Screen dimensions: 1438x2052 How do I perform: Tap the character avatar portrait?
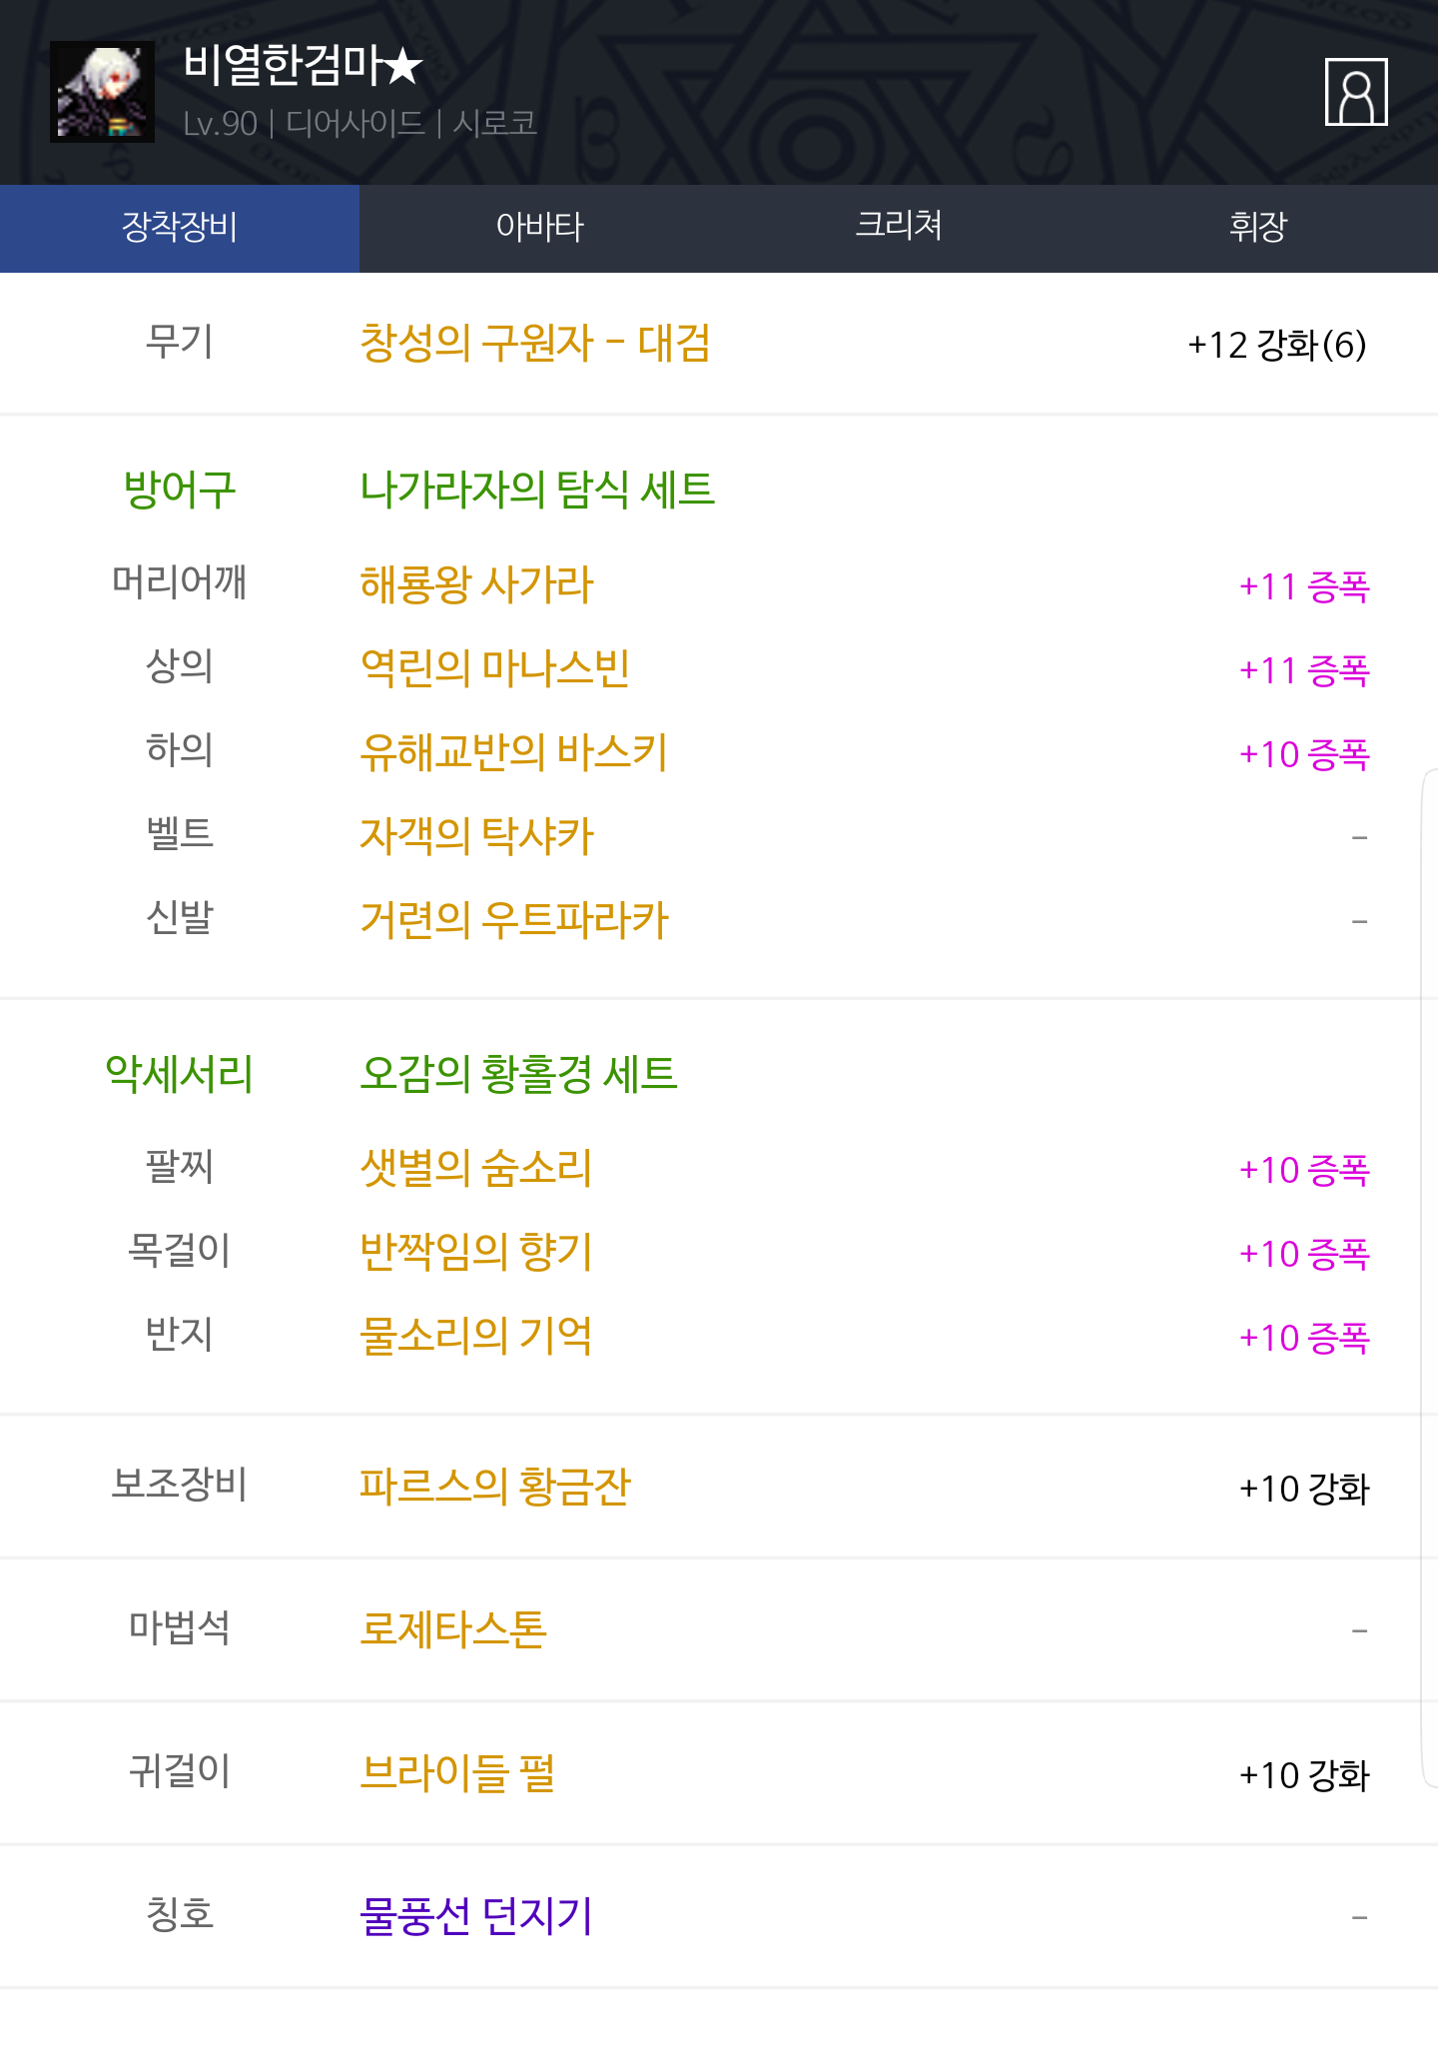click(102, 92)
